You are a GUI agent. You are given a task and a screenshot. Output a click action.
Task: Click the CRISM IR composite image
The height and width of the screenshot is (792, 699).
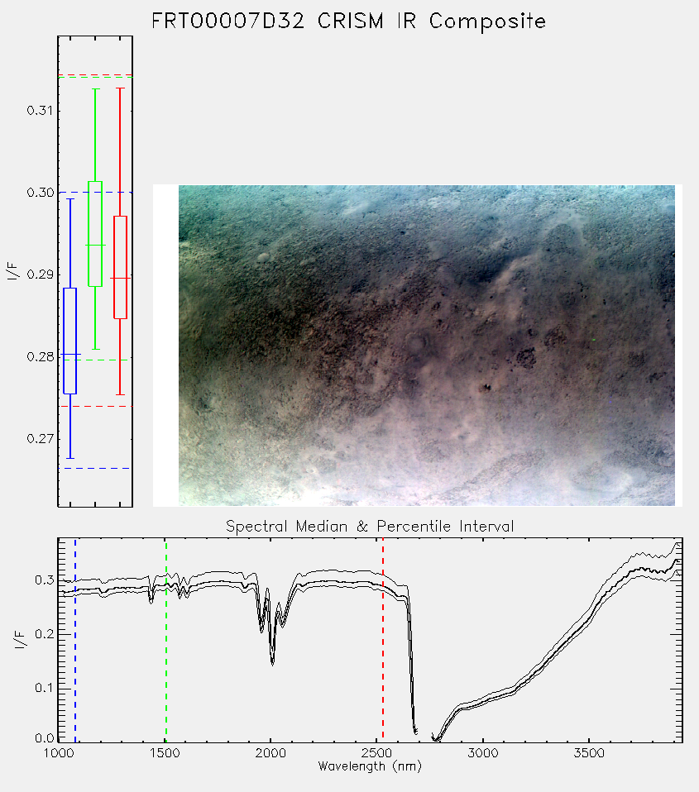427,346
